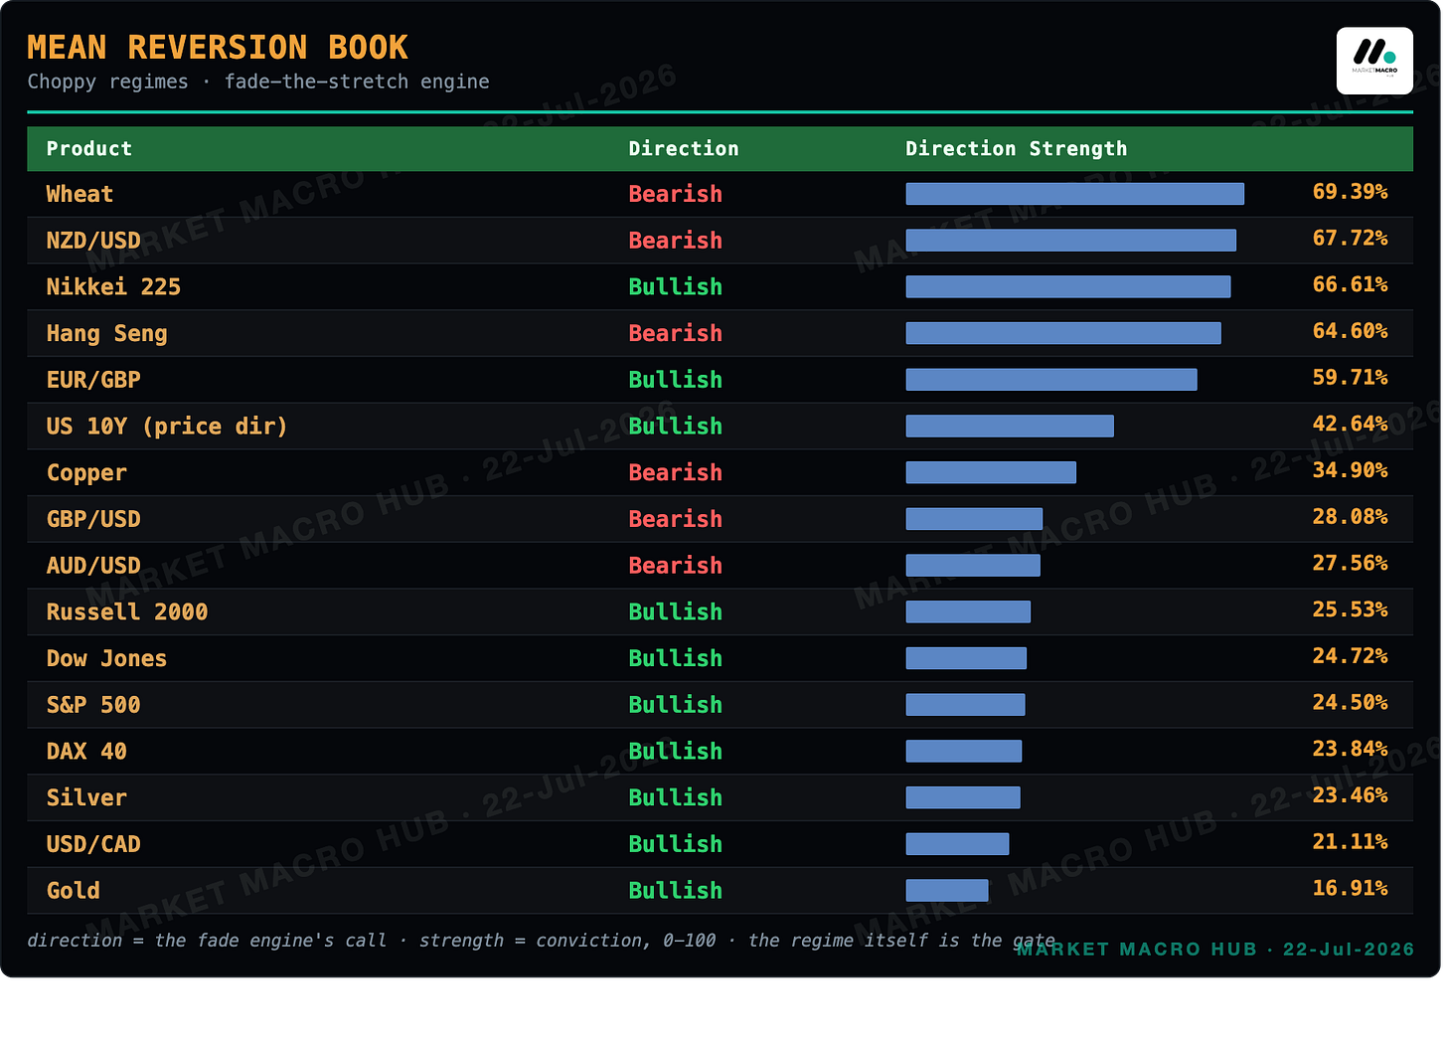Image resolution: width=1447 pixels, height=1041 pixels.
Task: Click the 21.11% strength value
Action: click(1350, 841)
